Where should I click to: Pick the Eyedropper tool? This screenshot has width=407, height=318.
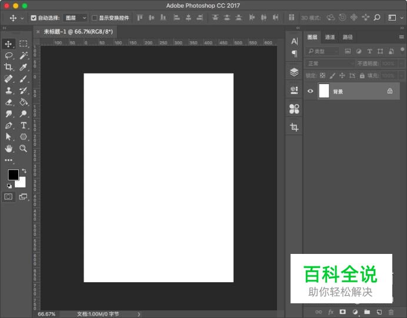point(24,67)
